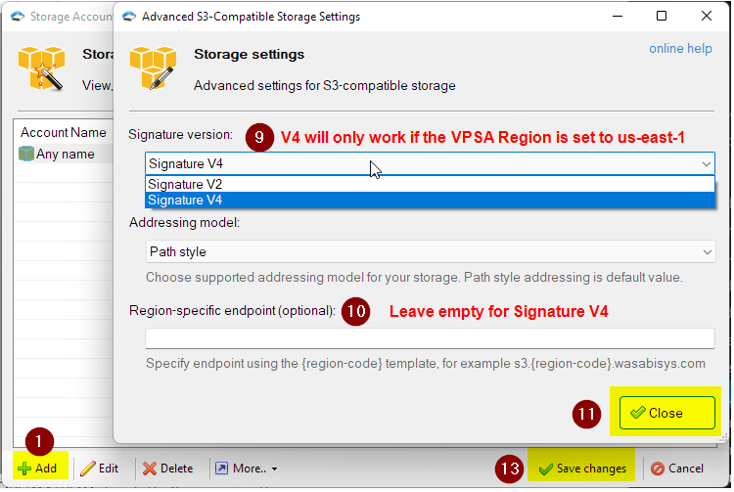Image resolution: width=734 pixels, height=492 pixels.
Task: Click the Account Name column header
Action: tap(64, 133)
